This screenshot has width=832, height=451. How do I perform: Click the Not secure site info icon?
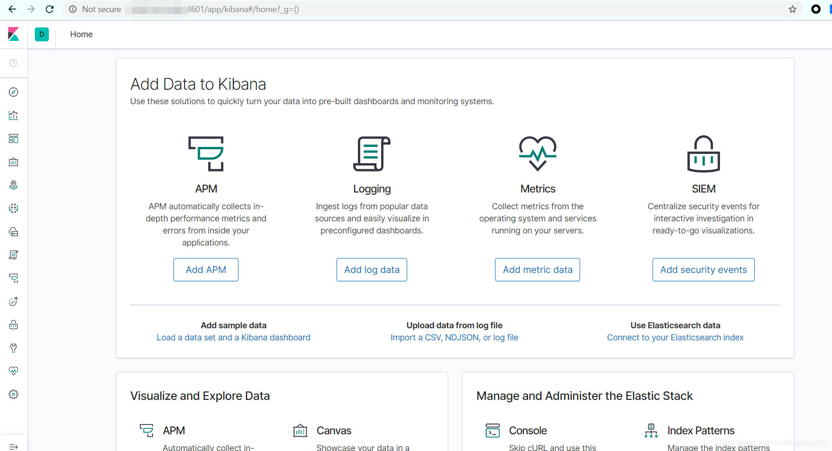click(73, 9)
